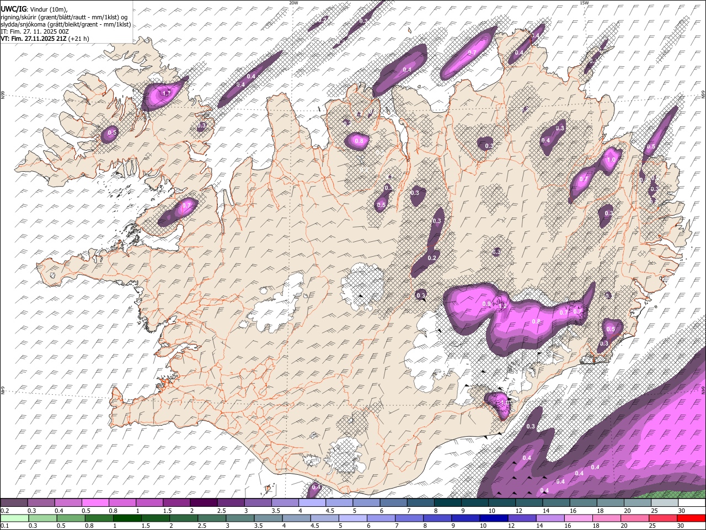The height and width of the screenshot is (530, 706).
Task: Select the "IT: Fim. 27. 11. 2025 00Z" line
Action: pos(35,31)
